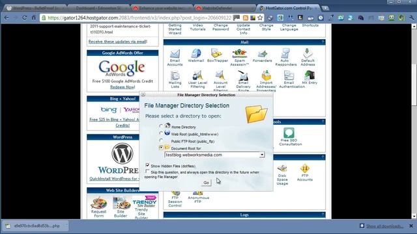The width and height of the screenshot is (417, 234).
Task: Open Update Contact Info link
Action: [x=243, y=29]
